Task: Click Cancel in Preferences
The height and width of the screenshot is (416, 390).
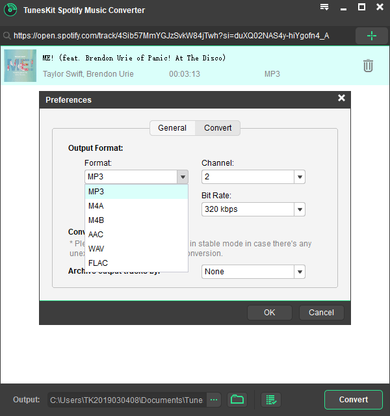Action: click(x=321, y=313)
